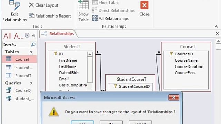This screenshot has width=221, height=124.
Task: Click the primary key icon beside CoursesID
Action: pyautogui.click(x=171, y=54)
